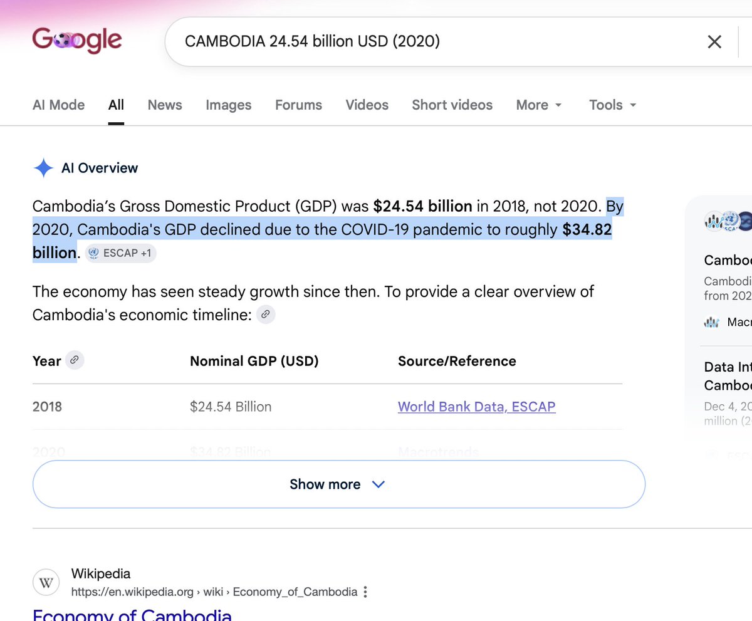
Task: Go to the Short videos tab
Action: tap(452, 105)
